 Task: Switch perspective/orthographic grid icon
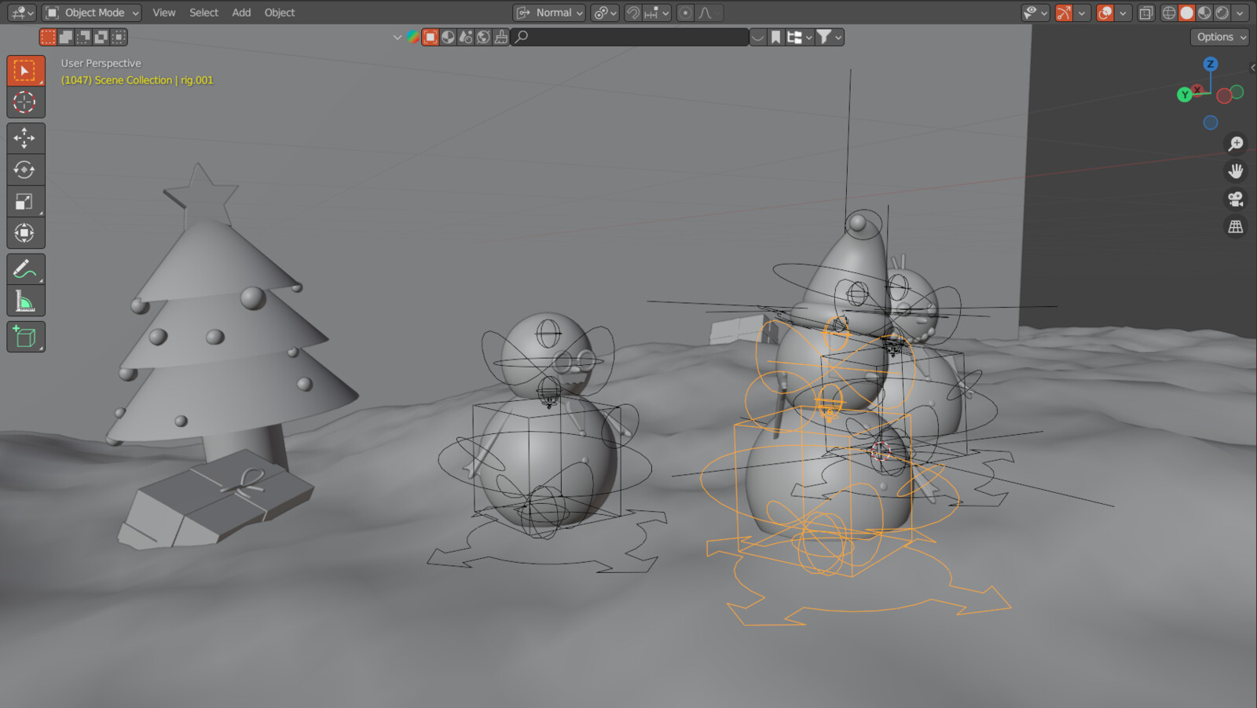[x=1236, y=227]
